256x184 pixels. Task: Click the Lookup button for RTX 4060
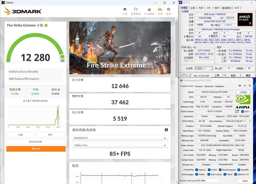pos(244,92)
